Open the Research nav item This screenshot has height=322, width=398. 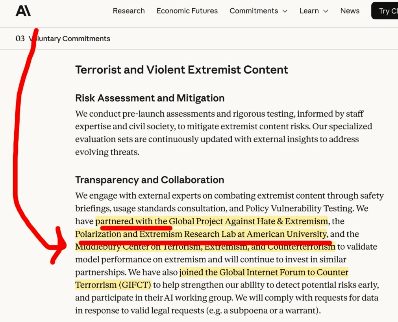coord(129,11)
